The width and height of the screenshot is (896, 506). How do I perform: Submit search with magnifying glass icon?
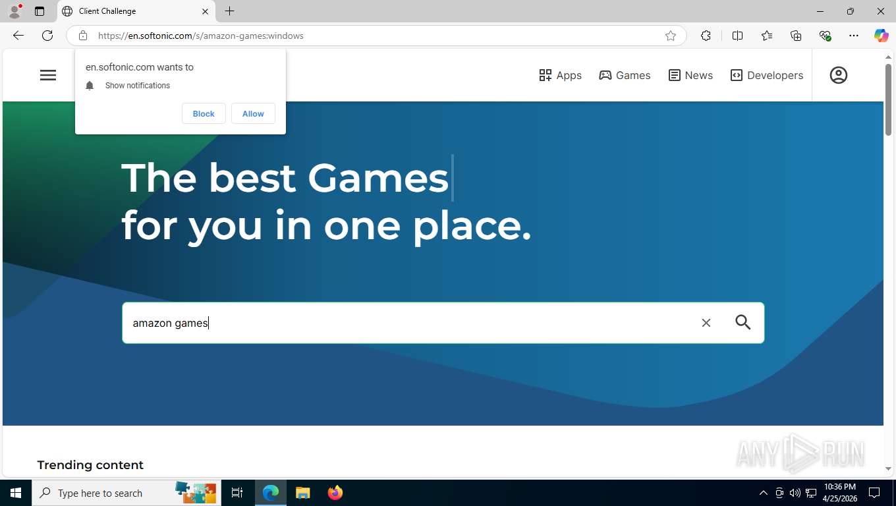click(x=743, y=322)
